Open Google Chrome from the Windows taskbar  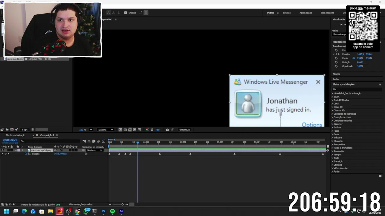[77, 211]
